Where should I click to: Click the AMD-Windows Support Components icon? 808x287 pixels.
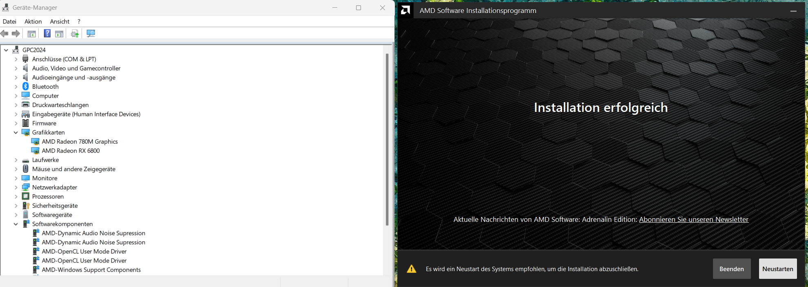pos(36,269)
